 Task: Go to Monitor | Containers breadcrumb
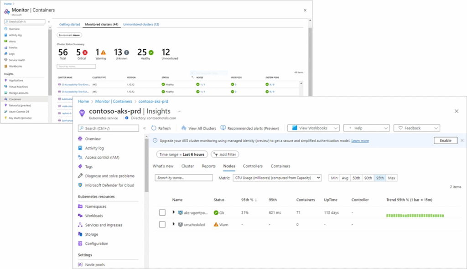(114, 101)
